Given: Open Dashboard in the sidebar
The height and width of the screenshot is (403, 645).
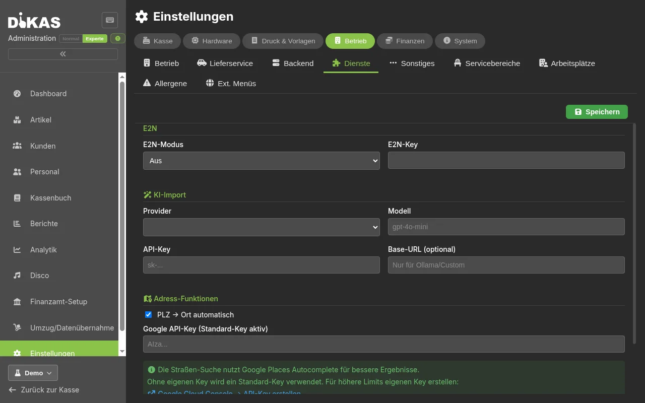Looking at the screenshot, I should [x=59, y=94].
